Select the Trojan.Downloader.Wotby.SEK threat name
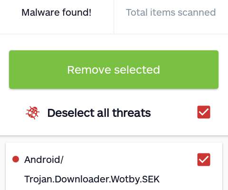Viewport: 228px width, 190px height. (92, 179)
